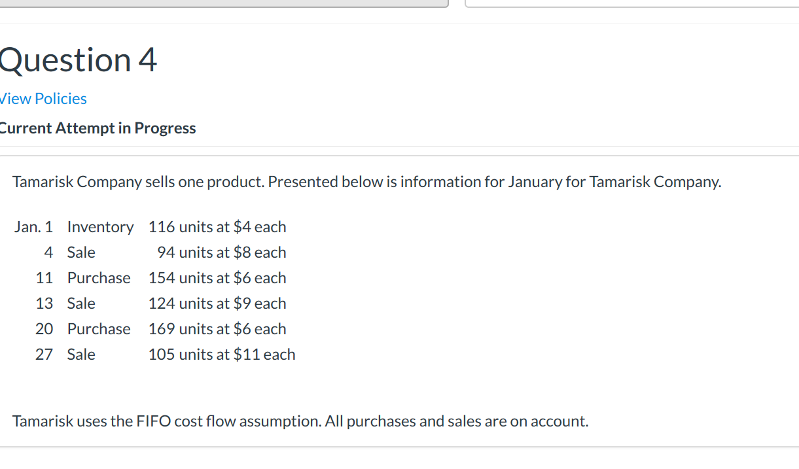Select the 169 units at $6 each entry
The image size is (799, 469).
(x=217, y=329)
